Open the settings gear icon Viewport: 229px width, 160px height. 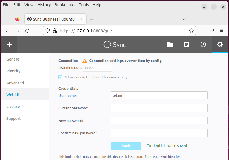pos(220,45)
